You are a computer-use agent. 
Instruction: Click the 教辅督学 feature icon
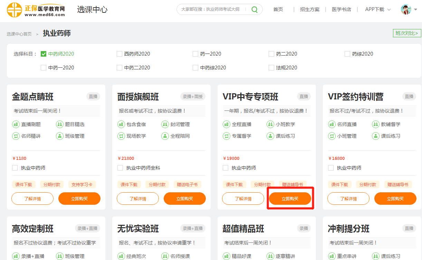pyautogui.click(x=375, y=124)
